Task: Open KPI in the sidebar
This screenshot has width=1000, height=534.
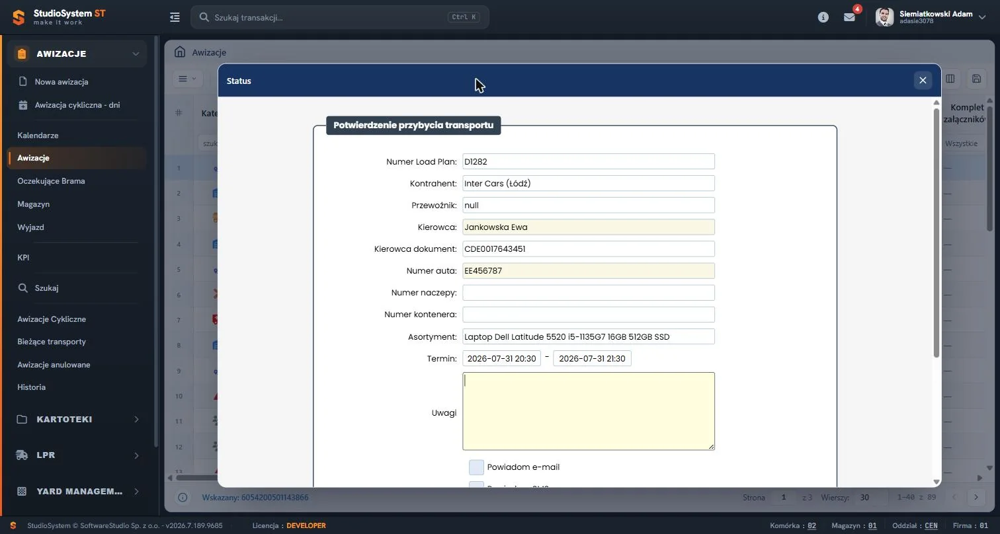Action: point(23,257)
